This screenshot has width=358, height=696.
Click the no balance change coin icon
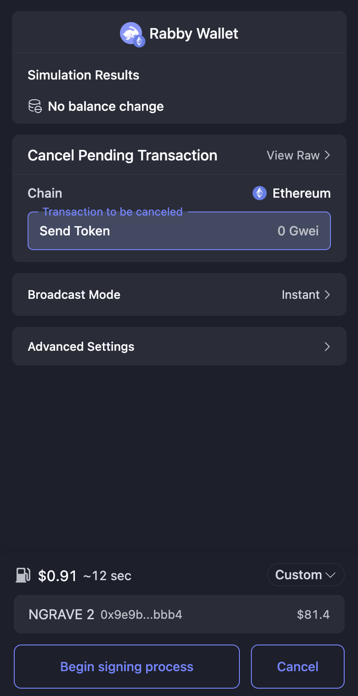[35, 106]
